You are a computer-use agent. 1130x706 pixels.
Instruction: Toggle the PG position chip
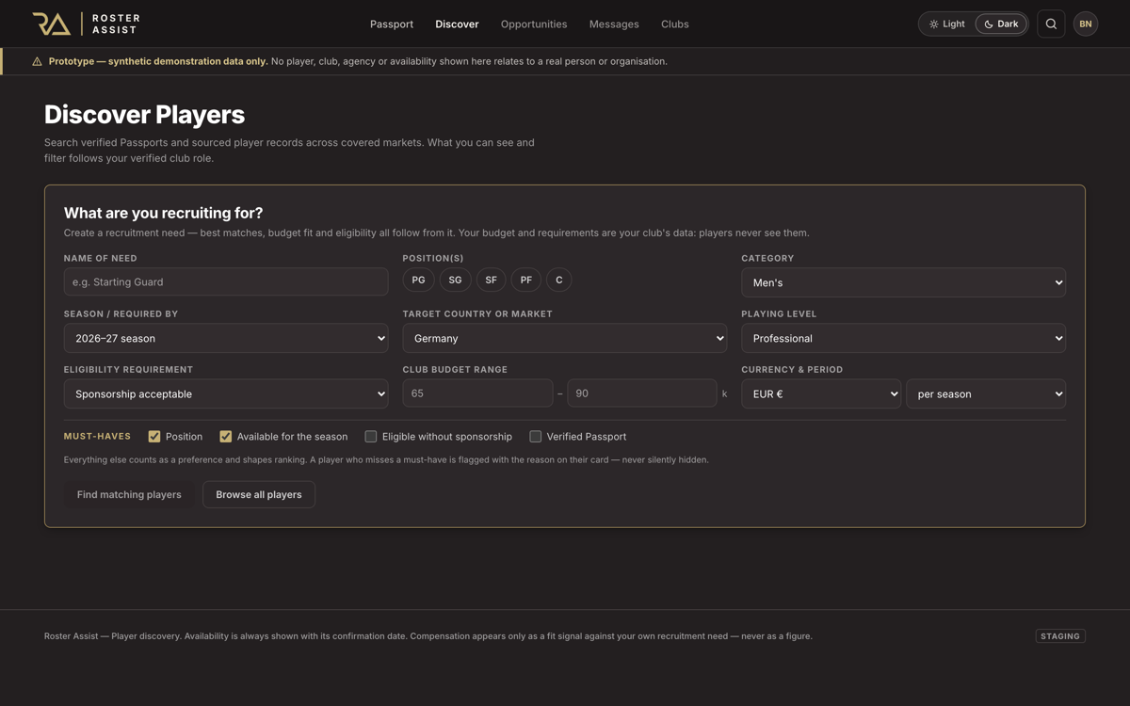point(418,280)
